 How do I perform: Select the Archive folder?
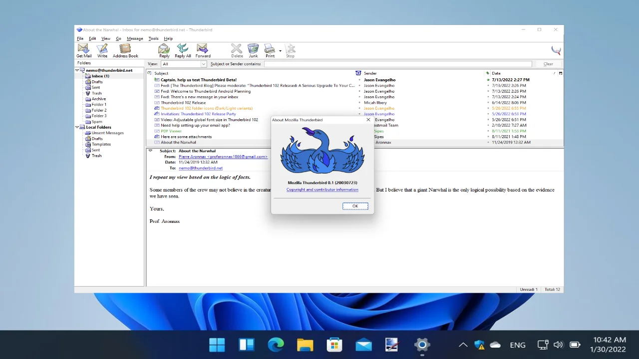(98, 99)
